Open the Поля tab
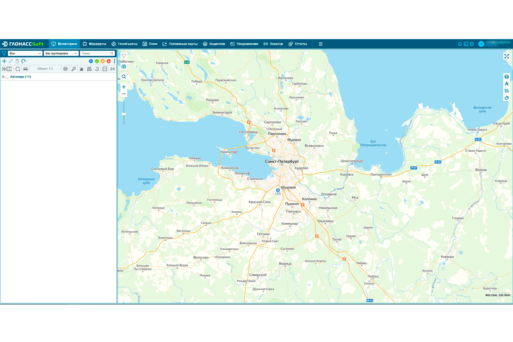Viewport: 513px width, 342px height. point(150,44)
